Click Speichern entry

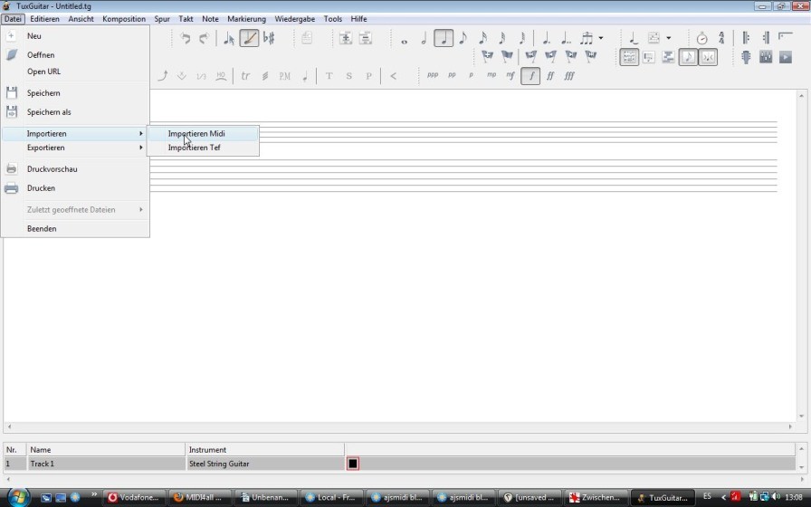point(75,93)
